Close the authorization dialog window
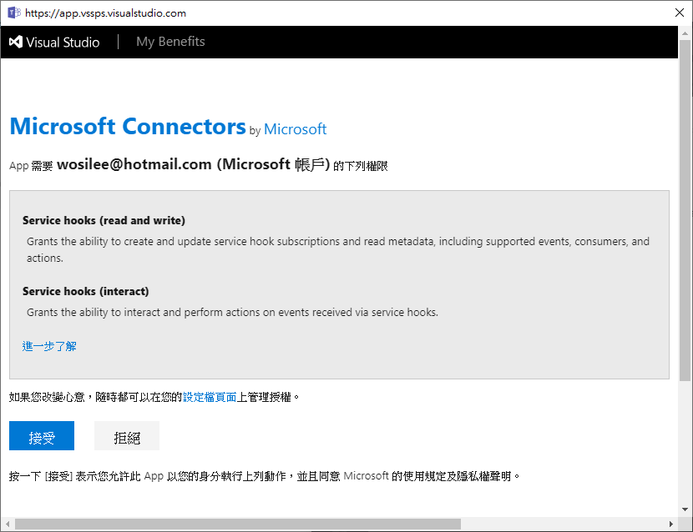 click(680, 13)
